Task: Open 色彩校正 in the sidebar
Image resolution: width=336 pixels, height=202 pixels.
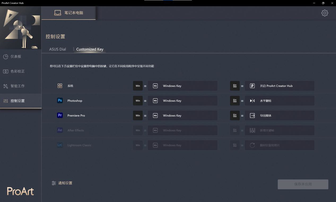Action: 21,71
